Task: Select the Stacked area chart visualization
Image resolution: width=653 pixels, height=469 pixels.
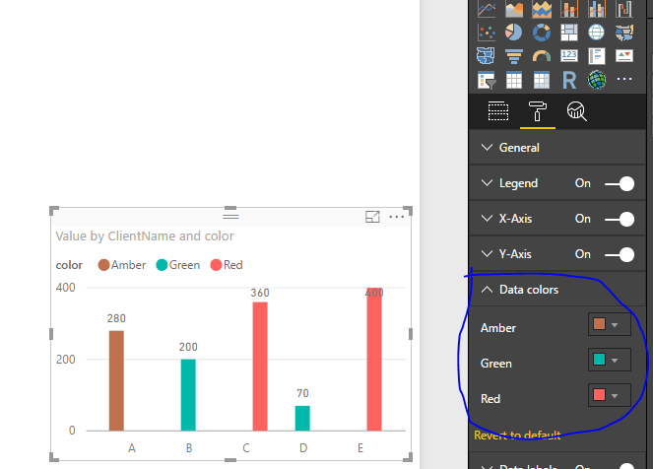Action: [x=542, y=9]
